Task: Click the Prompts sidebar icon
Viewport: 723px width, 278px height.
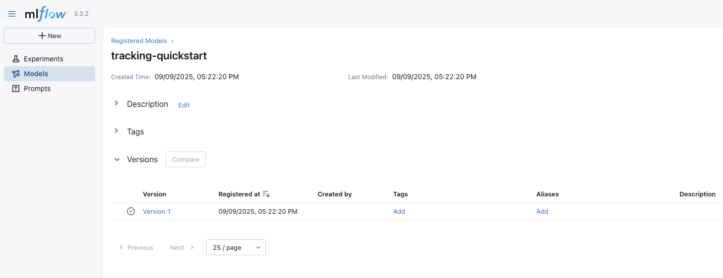Action: [x=16, y=89]
